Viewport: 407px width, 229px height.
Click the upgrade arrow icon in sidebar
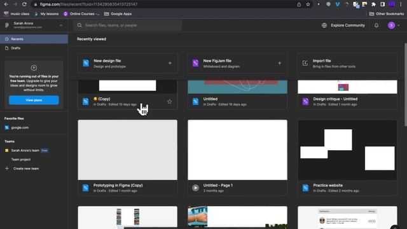click(x=34, y=68)
